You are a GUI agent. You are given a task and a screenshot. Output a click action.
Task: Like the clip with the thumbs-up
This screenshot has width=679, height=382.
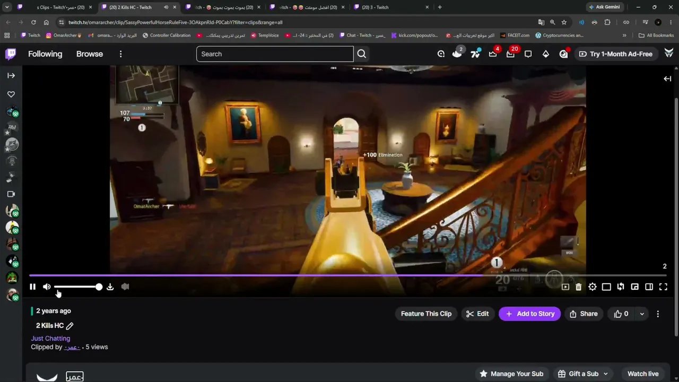(621, 314)
